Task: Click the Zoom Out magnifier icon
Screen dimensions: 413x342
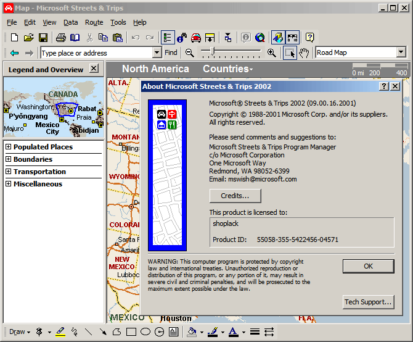Action: click(x=189, y=53)
